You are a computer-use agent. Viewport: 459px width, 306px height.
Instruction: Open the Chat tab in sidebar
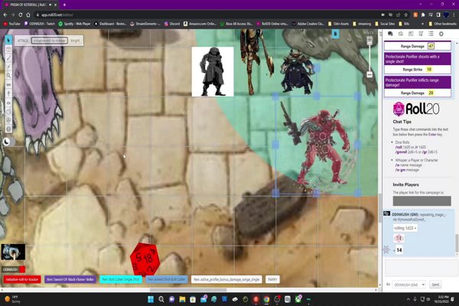(390, 34)
